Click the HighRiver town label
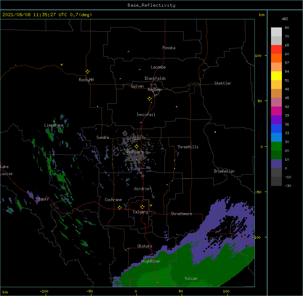 pos(151,261)
